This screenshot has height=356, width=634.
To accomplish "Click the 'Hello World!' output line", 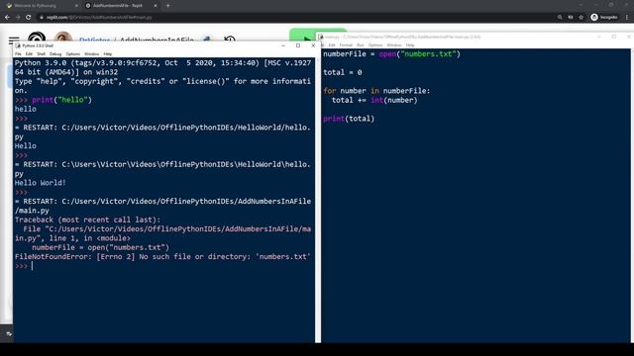I will [x=40, y=183].
